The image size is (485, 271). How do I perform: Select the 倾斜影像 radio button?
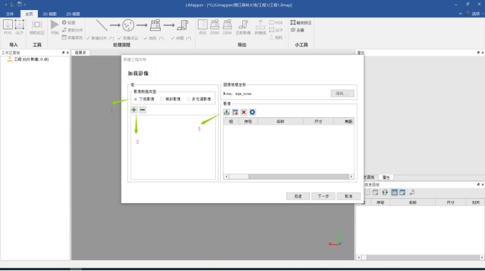click(x=161, y=99)
